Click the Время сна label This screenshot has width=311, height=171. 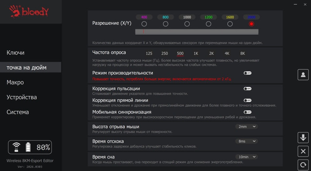pyautogui.click(x=104, y=157)
